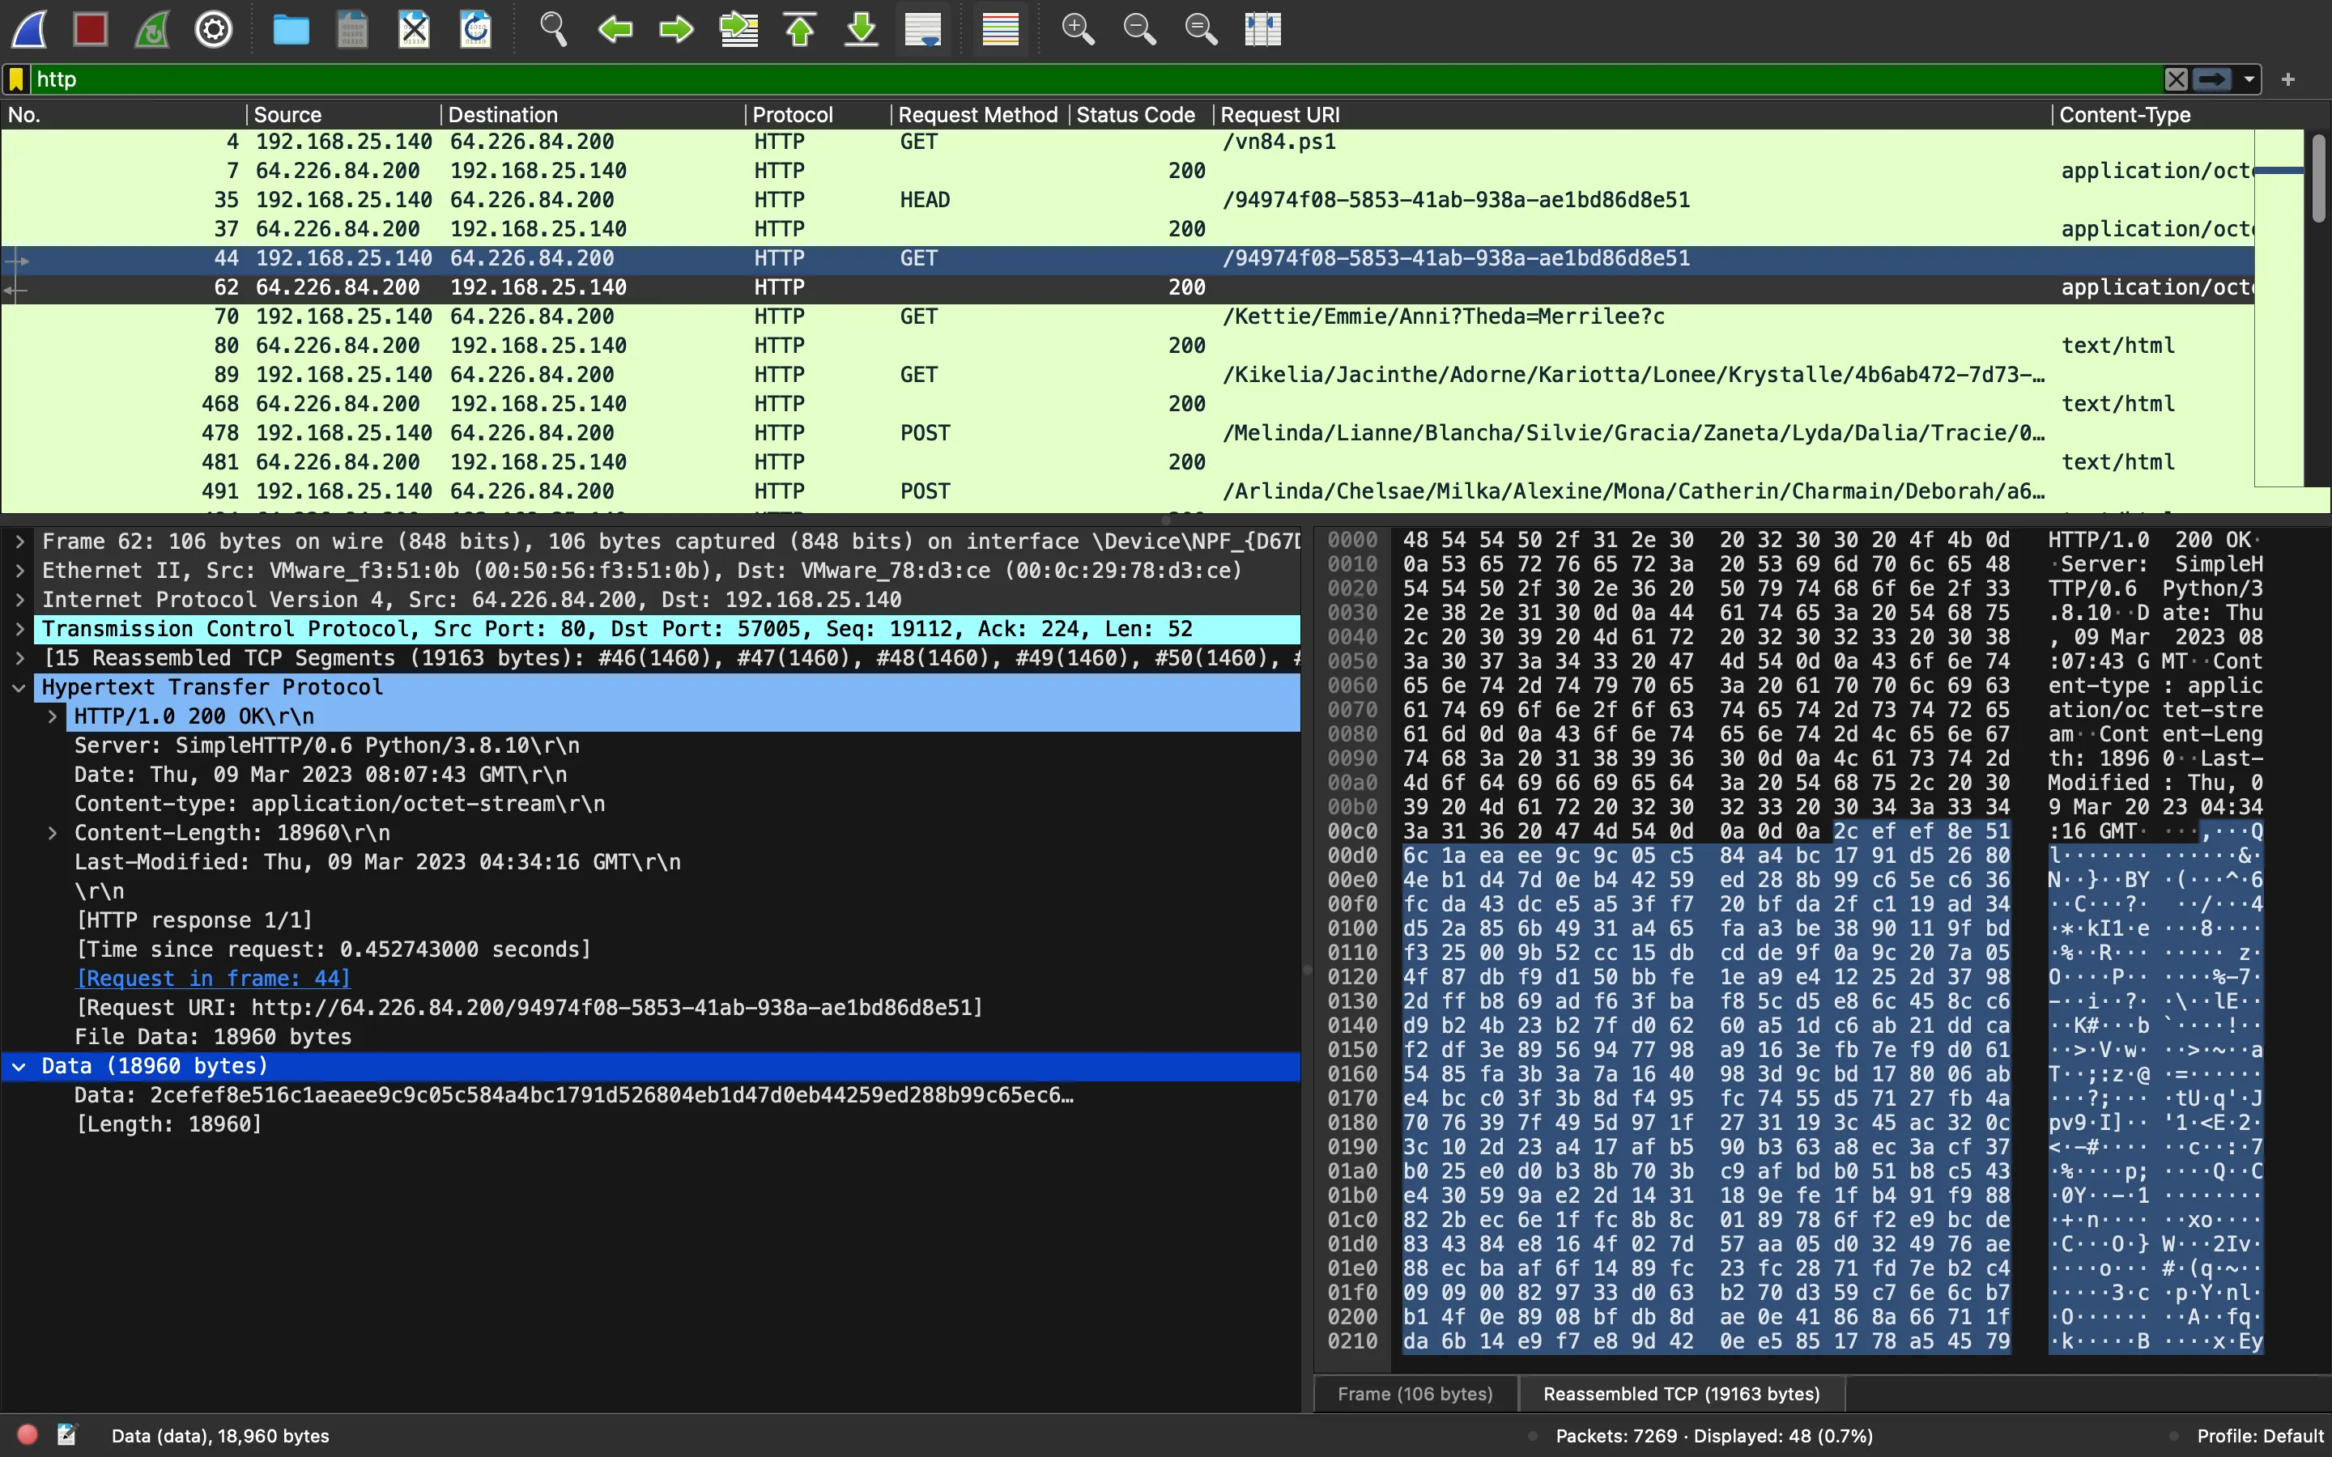Screen dimensions: 2332x1457
Task: Open capture options gear icon
Action: pos(214,29)
